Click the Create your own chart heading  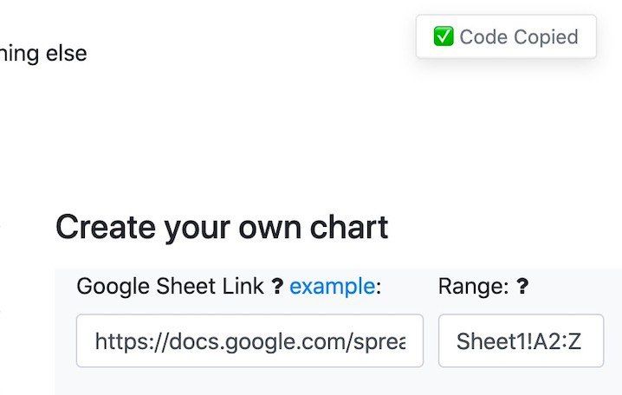click(x=222, y=227)
